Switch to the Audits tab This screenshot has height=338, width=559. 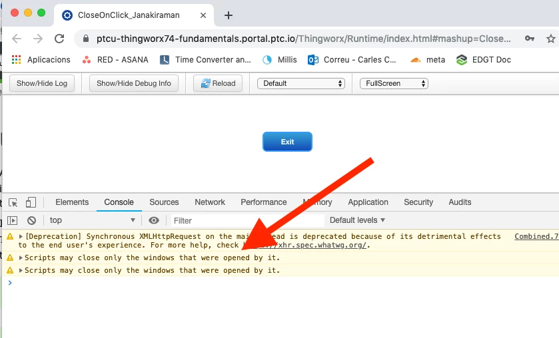(x=460, y=202)
